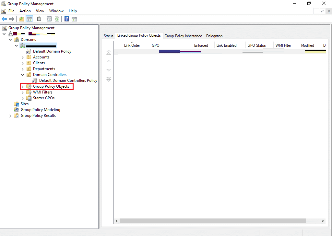332x236 pixels.
Task: Open the Help menu
Action: pyautogui.click(x=73, y=11)
